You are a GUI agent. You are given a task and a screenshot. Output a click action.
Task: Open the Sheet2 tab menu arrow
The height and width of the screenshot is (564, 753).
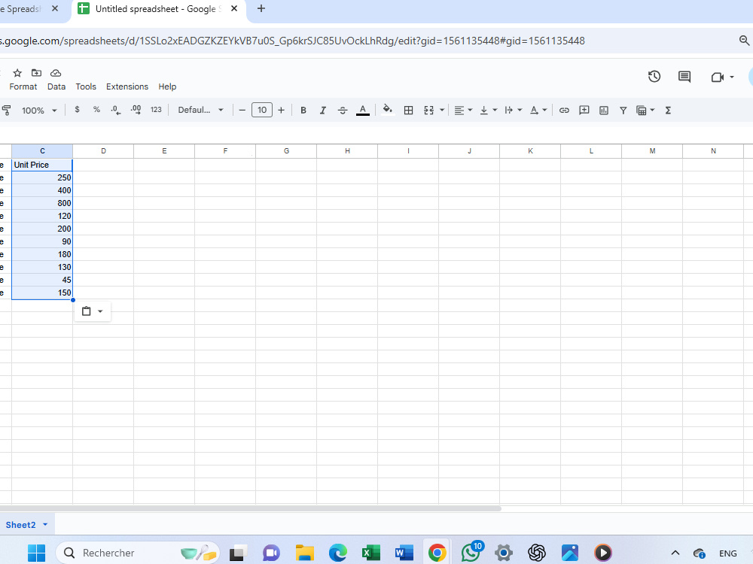45,525
